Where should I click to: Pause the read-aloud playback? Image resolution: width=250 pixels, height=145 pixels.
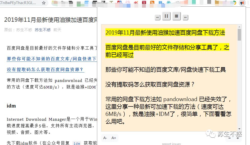point(166,16)
